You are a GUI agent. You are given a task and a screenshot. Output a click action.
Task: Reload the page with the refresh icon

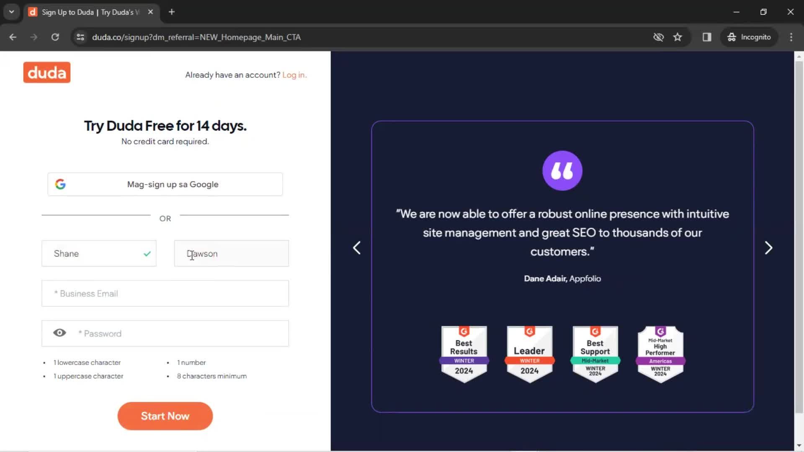coord(55,37)
